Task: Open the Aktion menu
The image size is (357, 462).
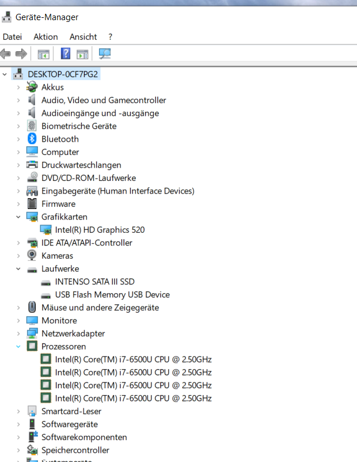Action: pyautogui.click(x=45, y=37)
